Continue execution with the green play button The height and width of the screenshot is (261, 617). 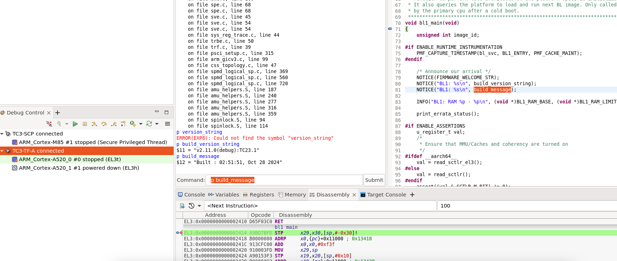[x=75, y=124]
